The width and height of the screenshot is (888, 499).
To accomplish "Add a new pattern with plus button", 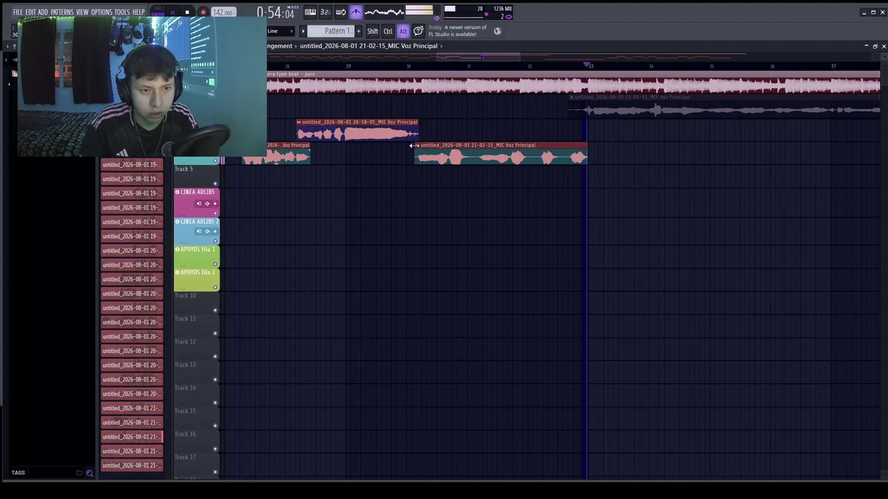I will (359, 31).
